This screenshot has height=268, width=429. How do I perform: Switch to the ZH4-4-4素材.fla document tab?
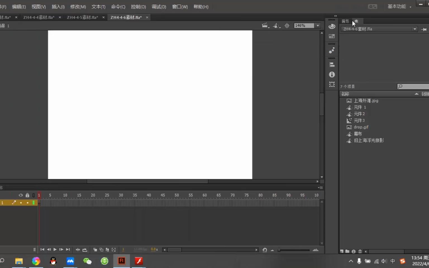(x=39, y=17)
